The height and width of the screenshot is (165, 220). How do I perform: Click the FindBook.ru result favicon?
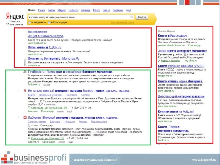tap(25, 72)
